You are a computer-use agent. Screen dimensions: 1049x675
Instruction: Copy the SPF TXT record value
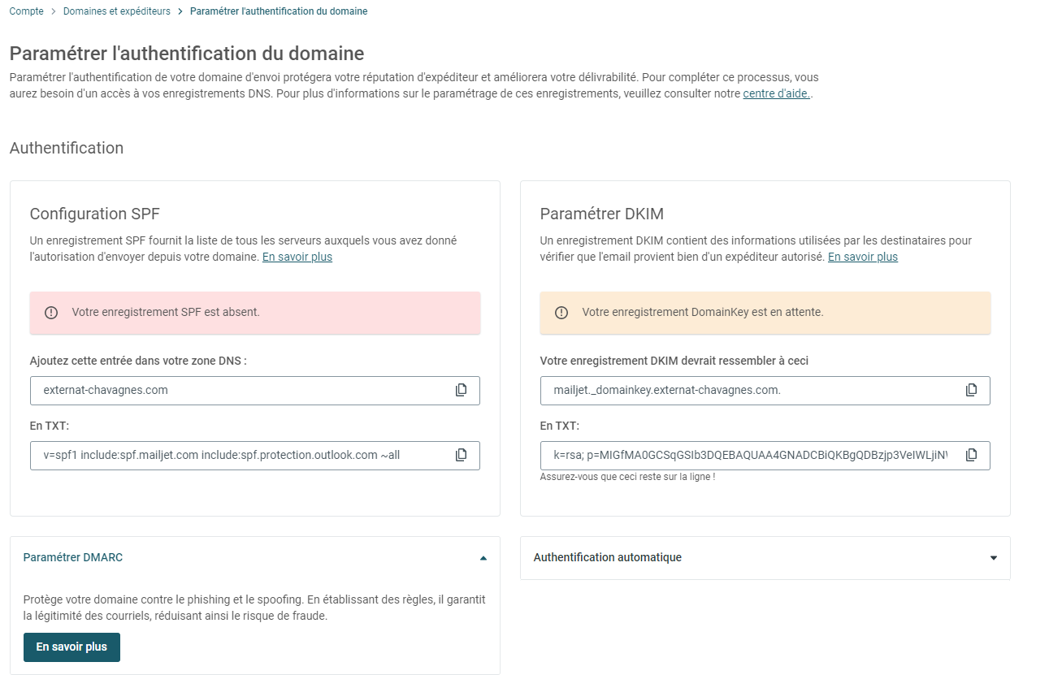click(x=462, y=455)
